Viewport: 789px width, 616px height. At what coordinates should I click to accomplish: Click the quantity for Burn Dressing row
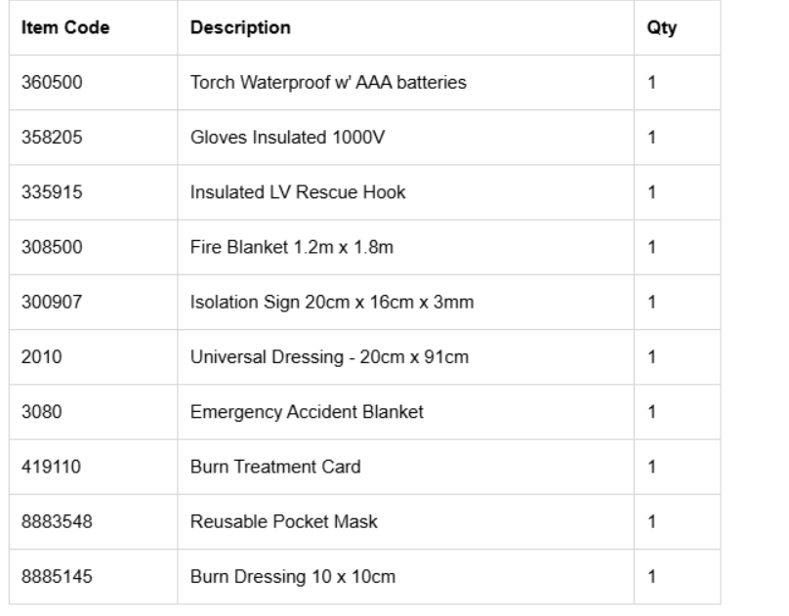(x=651, y=576)
